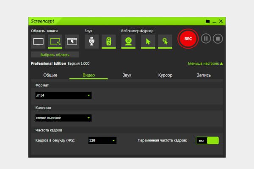Screen dimensions: 254x169
Task: Close the Screencapt window
Action: [221, 22]
